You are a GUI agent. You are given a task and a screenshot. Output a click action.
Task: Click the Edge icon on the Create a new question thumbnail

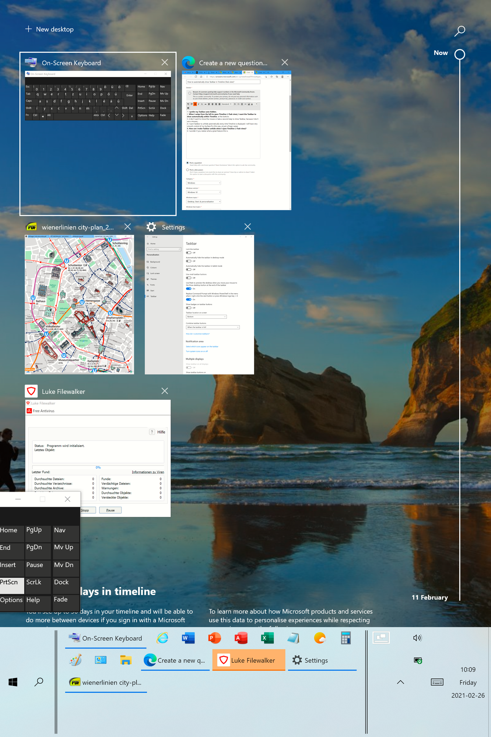(x=189, y=63)
